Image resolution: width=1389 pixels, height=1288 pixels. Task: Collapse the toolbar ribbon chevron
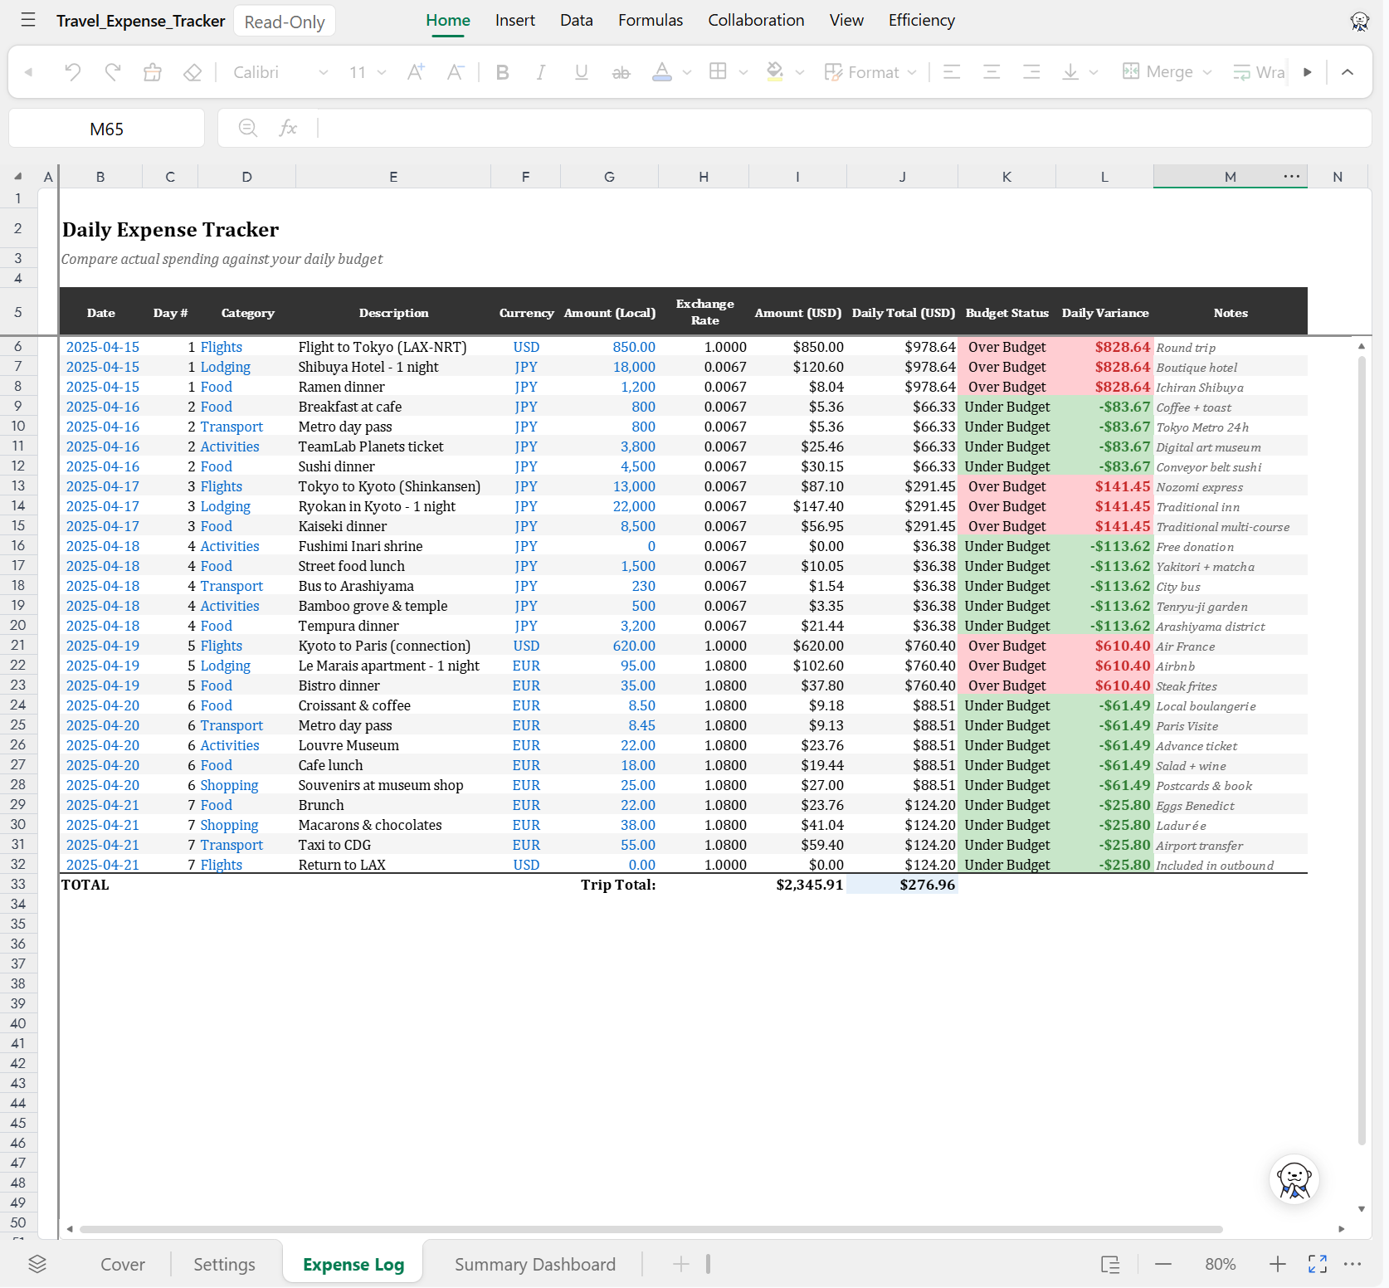(1348, 72)
